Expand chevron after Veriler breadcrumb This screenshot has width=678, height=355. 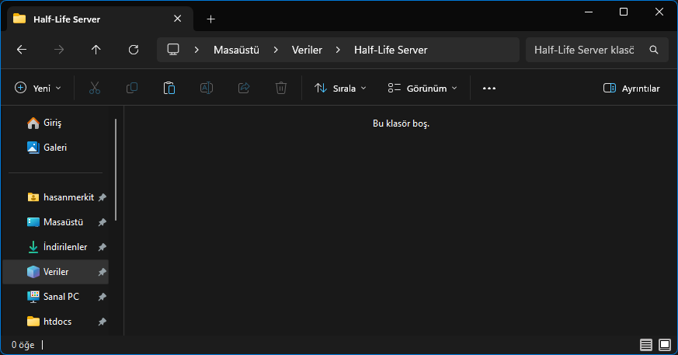click(x=338, y=50)
